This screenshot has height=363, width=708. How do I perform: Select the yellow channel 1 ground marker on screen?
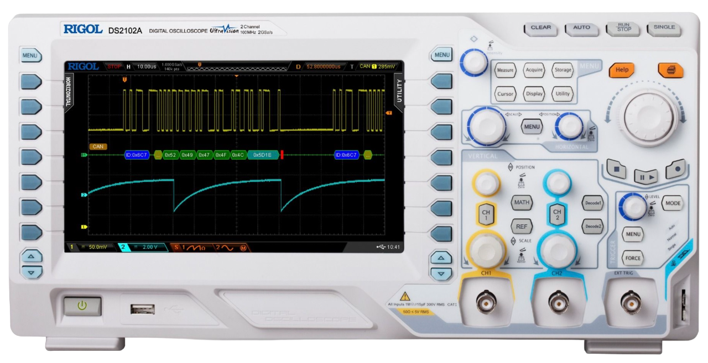click(x=85, y=227)
